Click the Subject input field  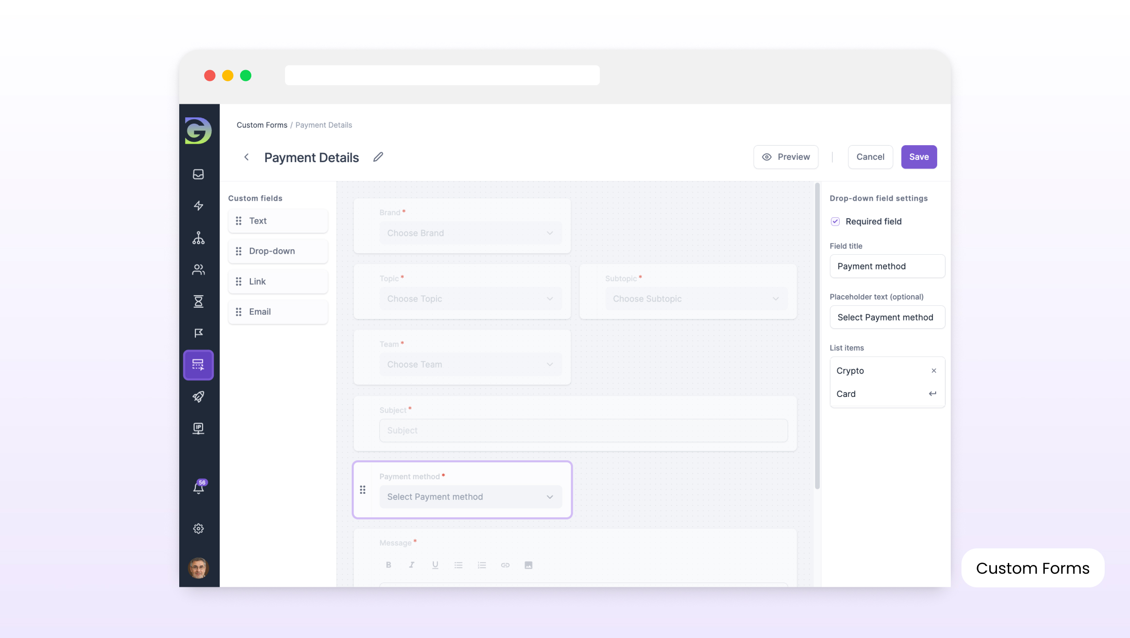pyautogui.click(x=584, y=431)
